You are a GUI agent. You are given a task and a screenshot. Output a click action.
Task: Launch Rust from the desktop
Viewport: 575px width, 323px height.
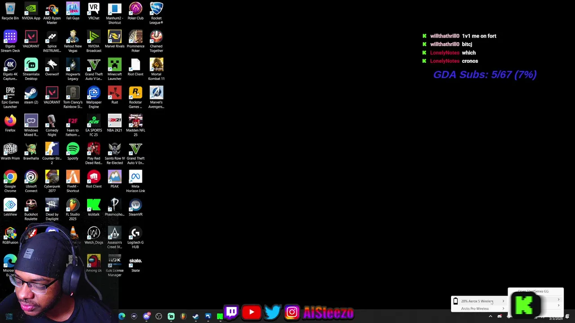tap(115, 96)
